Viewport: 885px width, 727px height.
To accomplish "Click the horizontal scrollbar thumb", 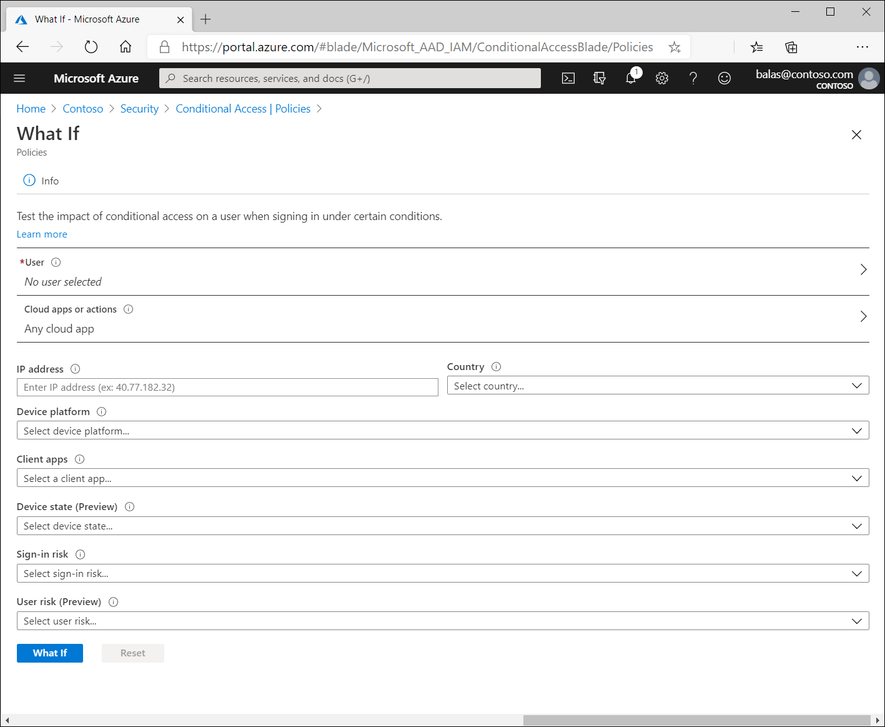I will coord(696,721).
